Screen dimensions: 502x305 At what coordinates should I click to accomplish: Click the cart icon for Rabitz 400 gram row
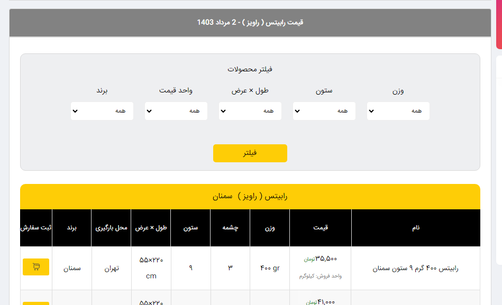[36, 267]
